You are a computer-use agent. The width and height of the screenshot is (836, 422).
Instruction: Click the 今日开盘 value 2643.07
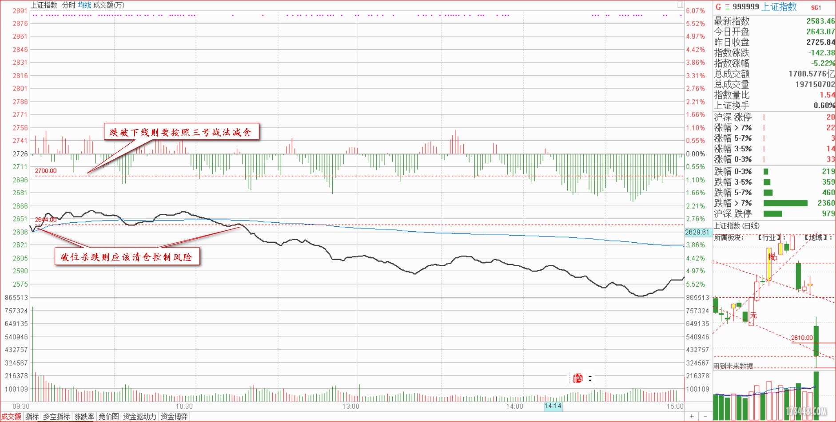point(820,32)
